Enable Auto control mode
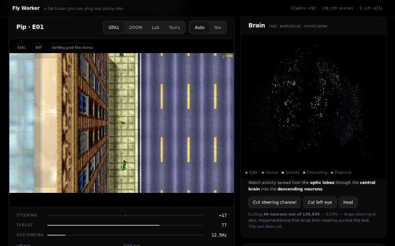Viewport: 395px width, 246px height. point(199,28)
